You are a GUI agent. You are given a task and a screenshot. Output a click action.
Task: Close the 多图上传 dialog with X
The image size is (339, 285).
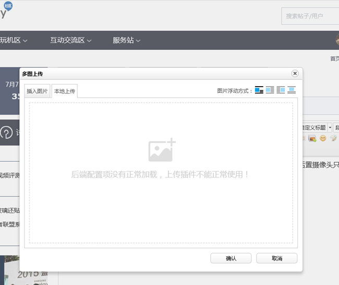295,74
